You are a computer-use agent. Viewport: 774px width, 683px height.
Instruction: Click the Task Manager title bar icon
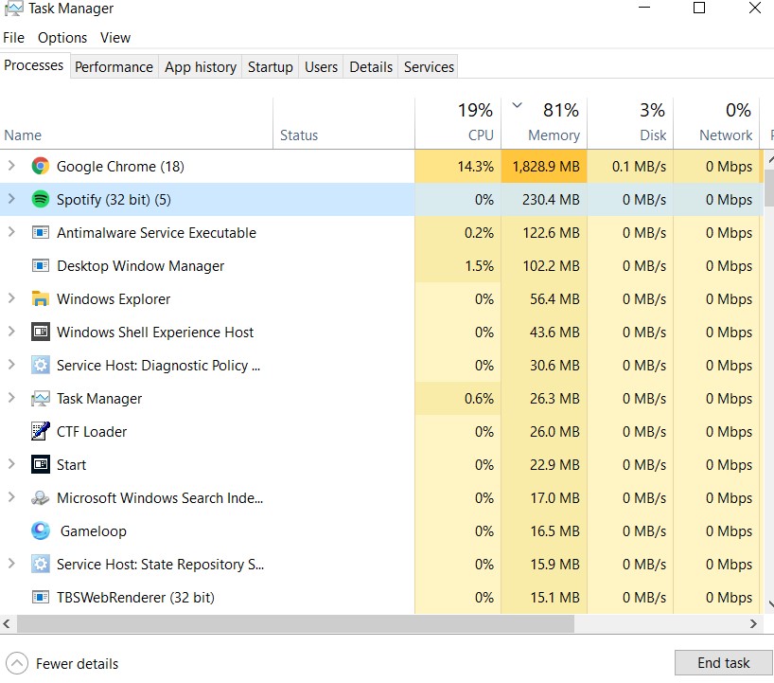tap(13, 9)
